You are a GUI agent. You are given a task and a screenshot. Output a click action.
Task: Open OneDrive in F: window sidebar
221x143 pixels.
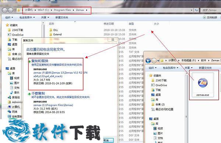(x=159, y=85)
